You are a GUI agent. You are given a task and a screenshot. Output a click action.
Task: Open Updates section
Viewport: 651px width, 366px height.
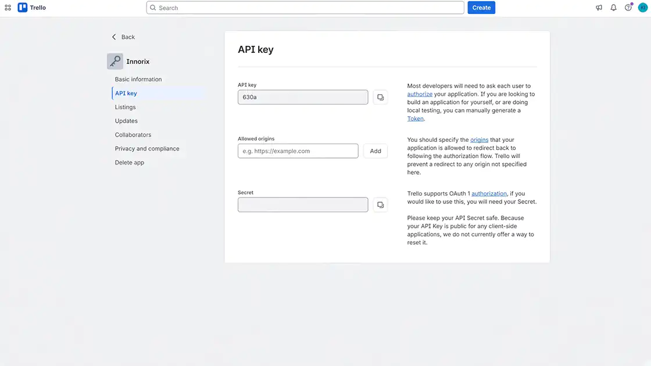(x=126, y=121)
